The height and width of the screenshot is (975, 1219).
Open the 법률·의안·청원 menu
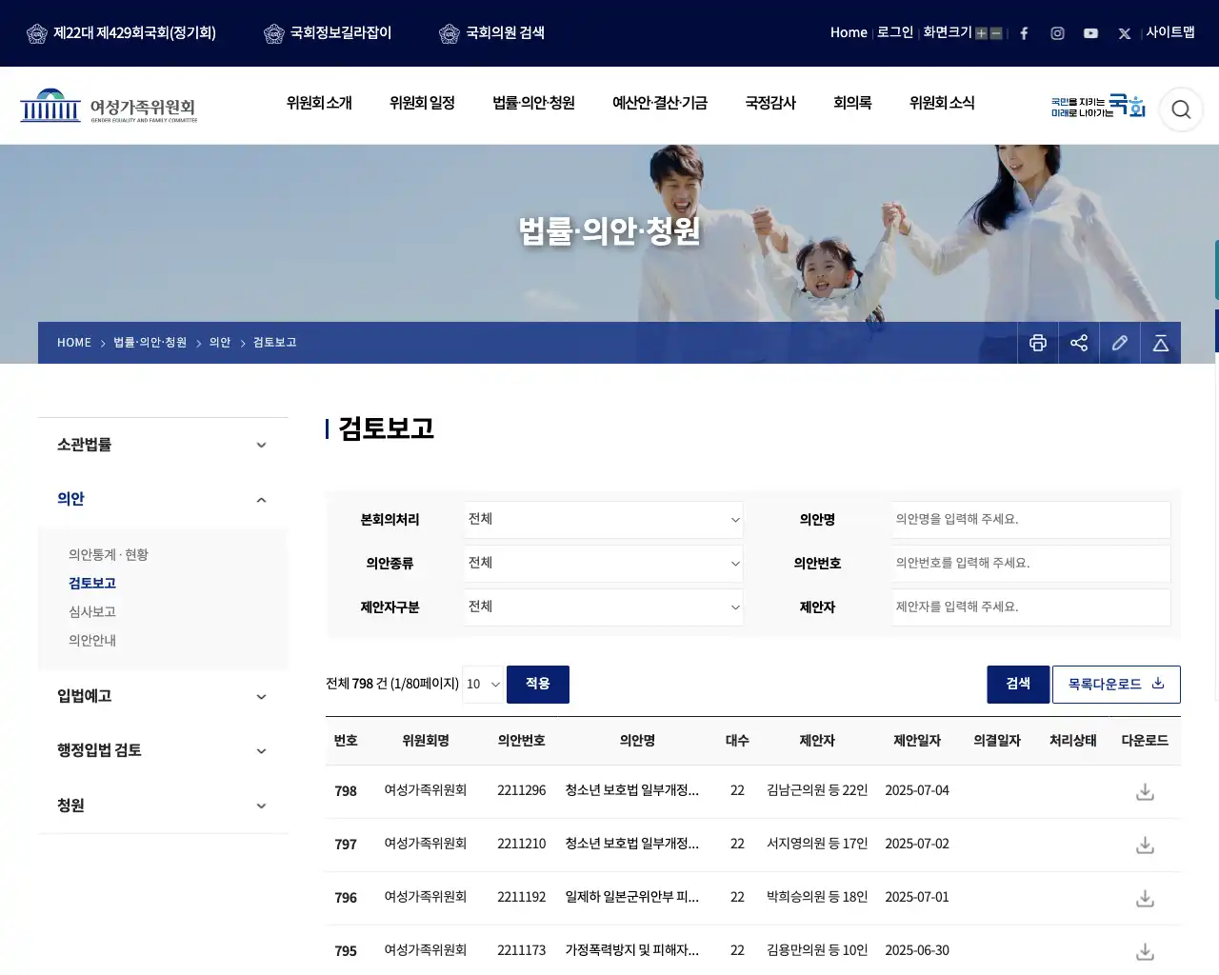pyautogui.click(x=533, y=103)
